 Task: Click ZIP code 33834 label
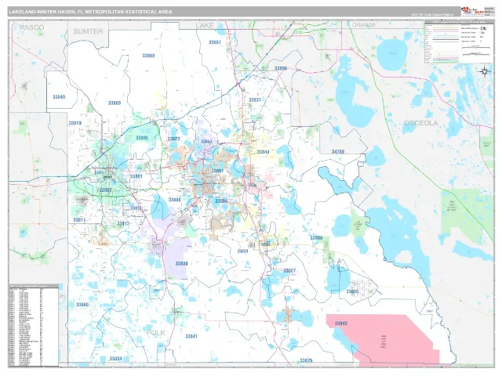pos(115,359)
